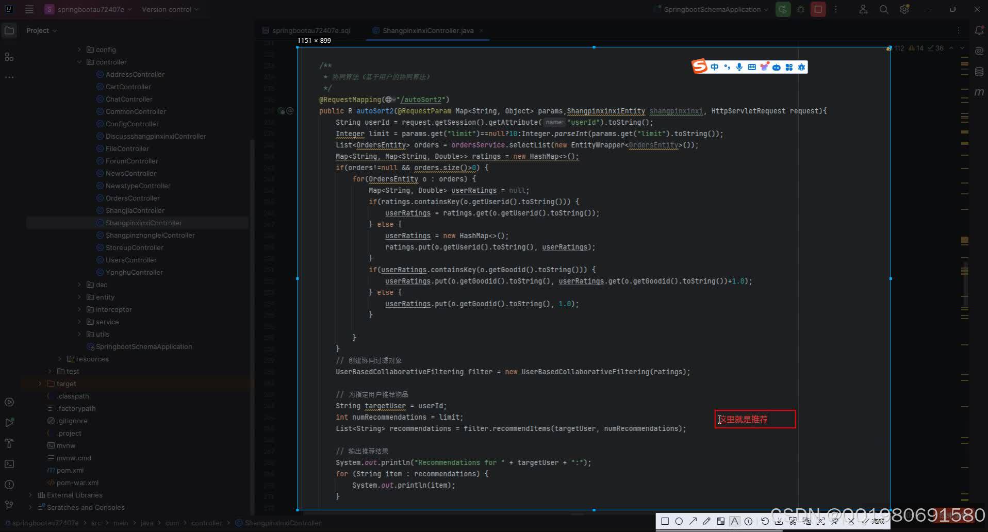Open the Project view selector dropdown
The height and width of the screenshot is (532, 988).
[41, 30]
